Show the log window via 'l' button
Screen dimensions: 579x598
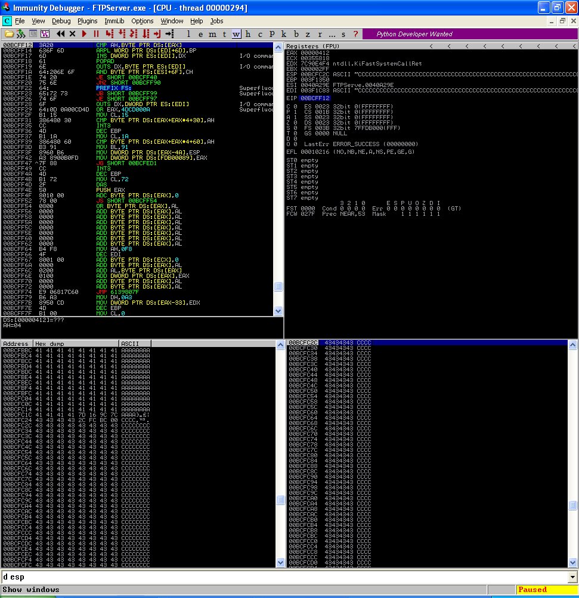[x=188, y=34]
